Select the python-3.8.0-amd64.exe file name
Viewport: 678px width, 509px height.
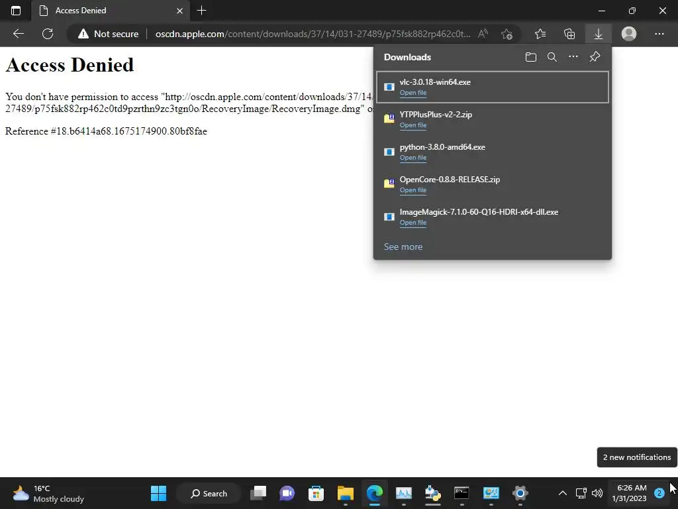coord(442,146)
